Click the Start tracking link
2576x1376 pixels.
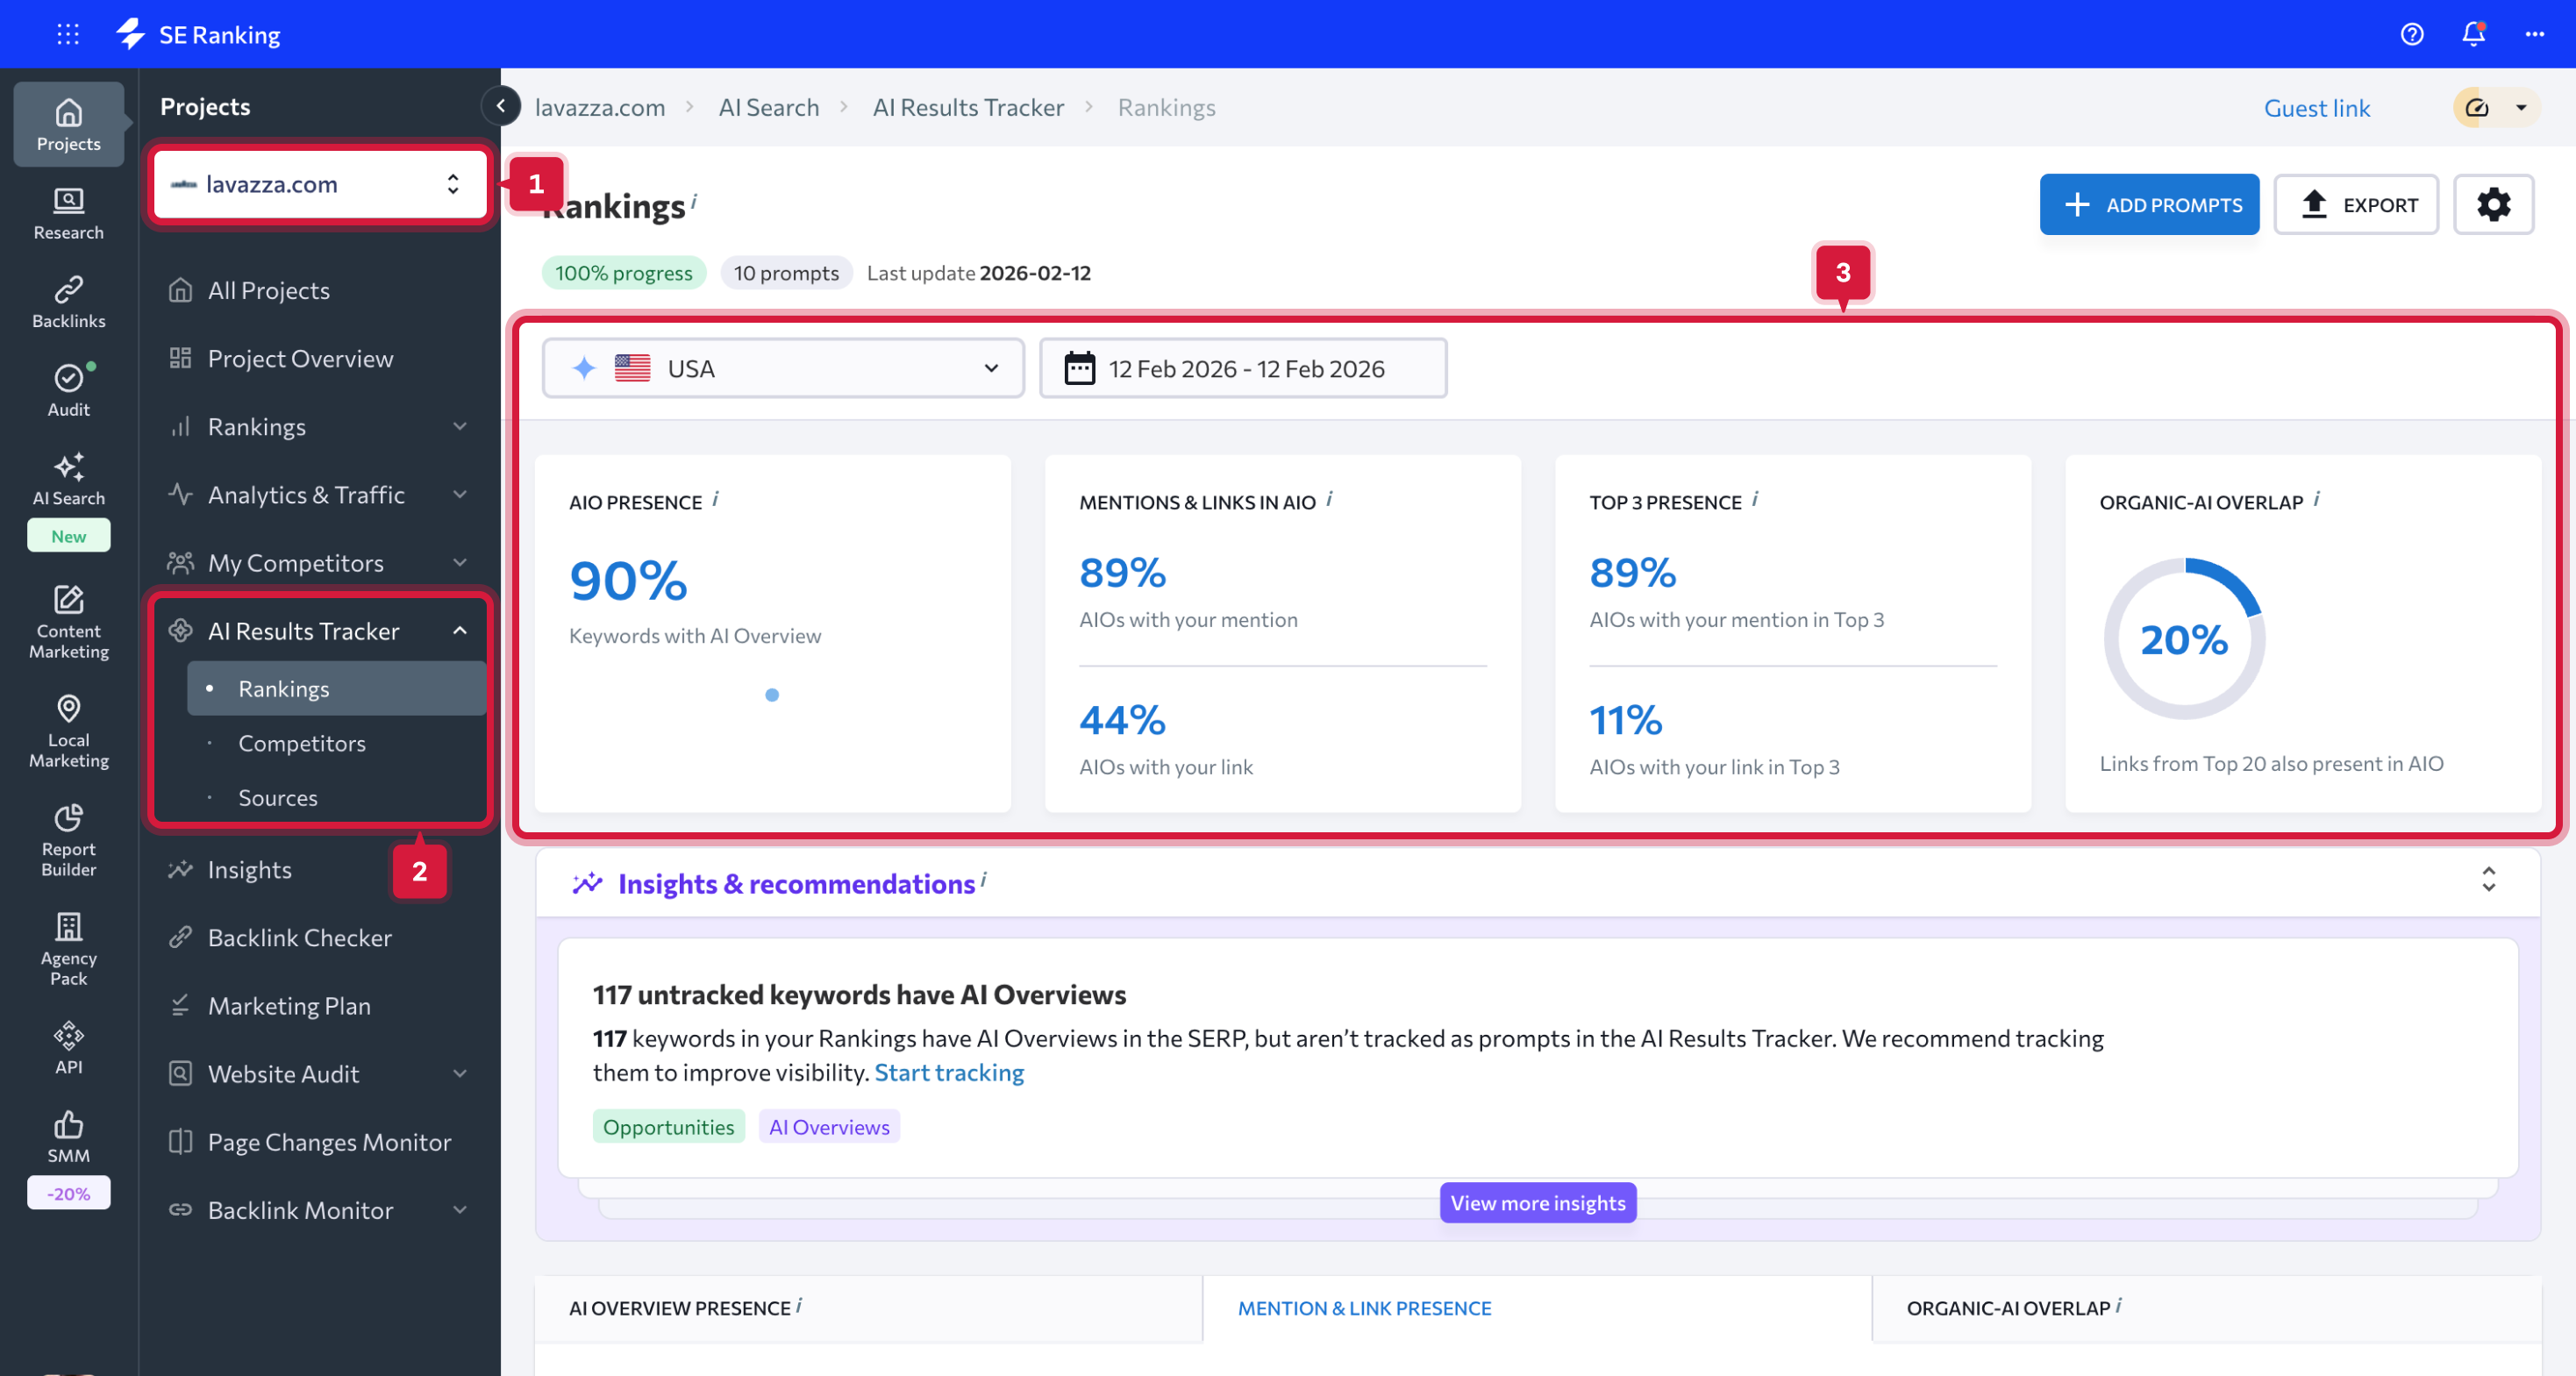(948, 1072)
